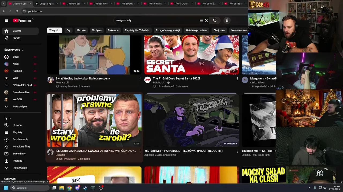Select the Pokémon filter chip

click(113, 30)
